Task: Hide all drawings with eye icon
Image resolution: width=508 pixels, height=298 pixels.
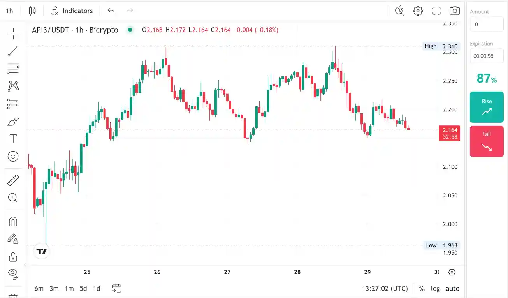Action: tap(13, 273)
